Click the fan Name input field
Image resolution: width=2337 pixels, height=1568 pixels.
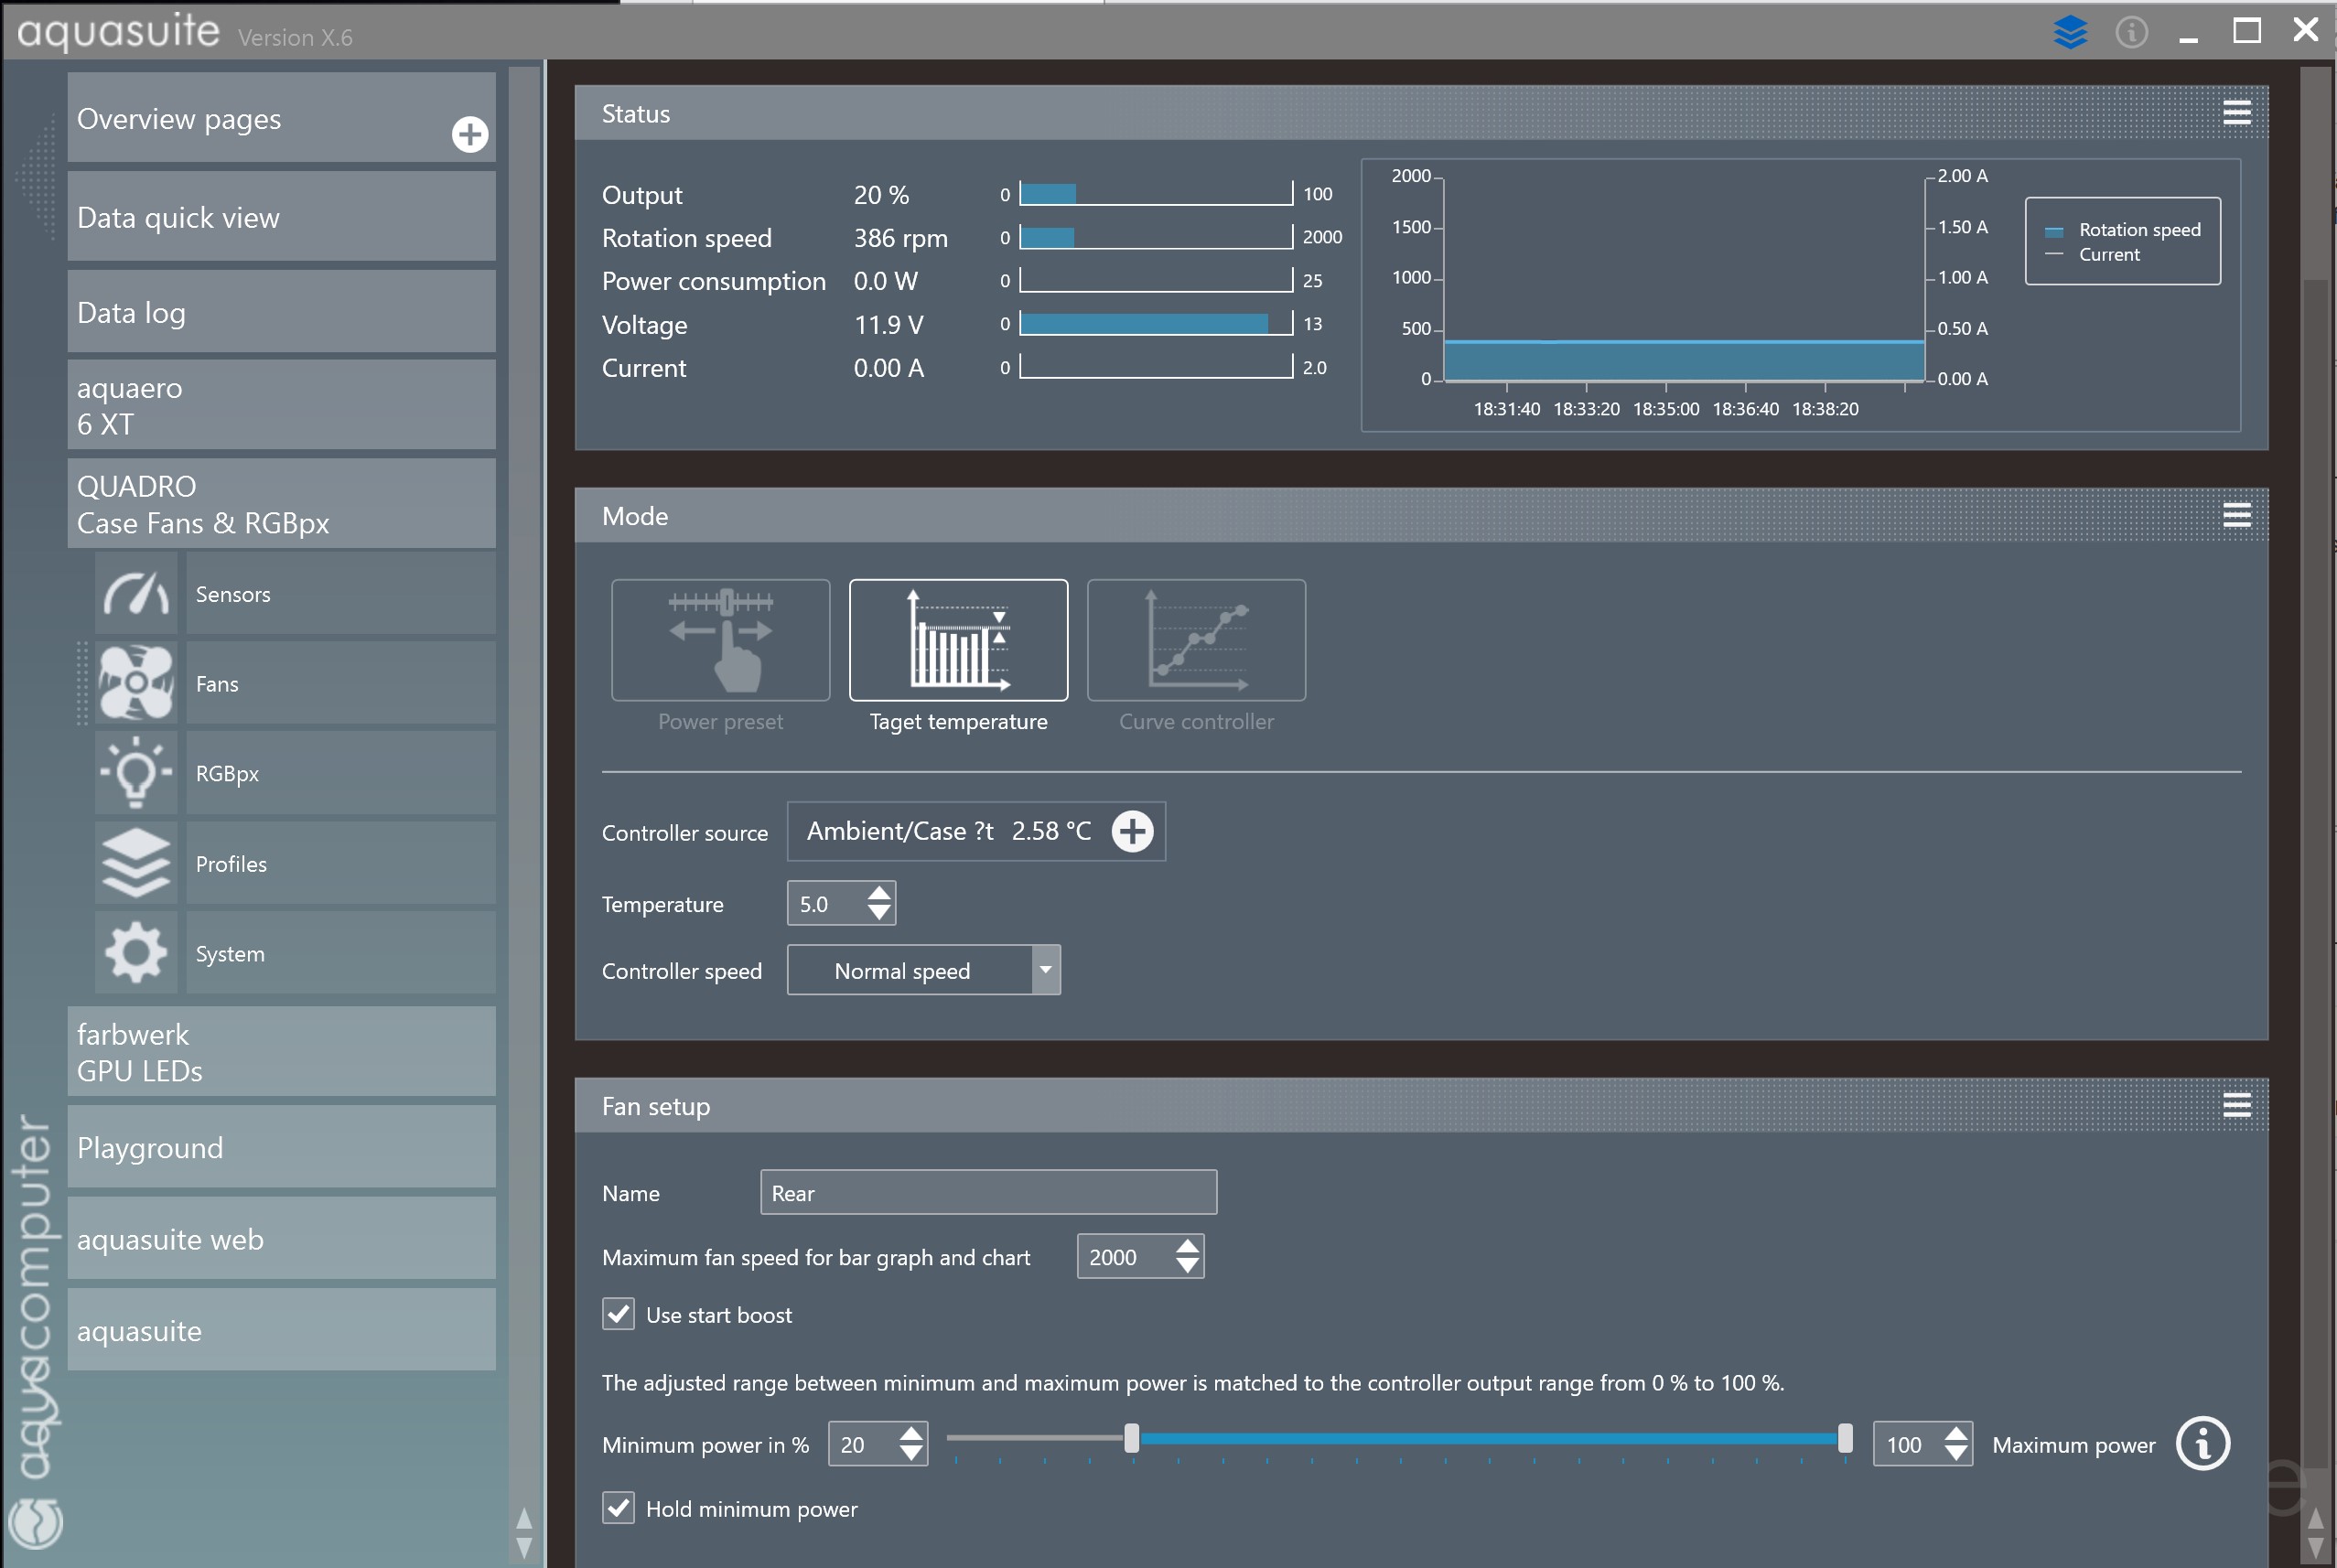987,1192
